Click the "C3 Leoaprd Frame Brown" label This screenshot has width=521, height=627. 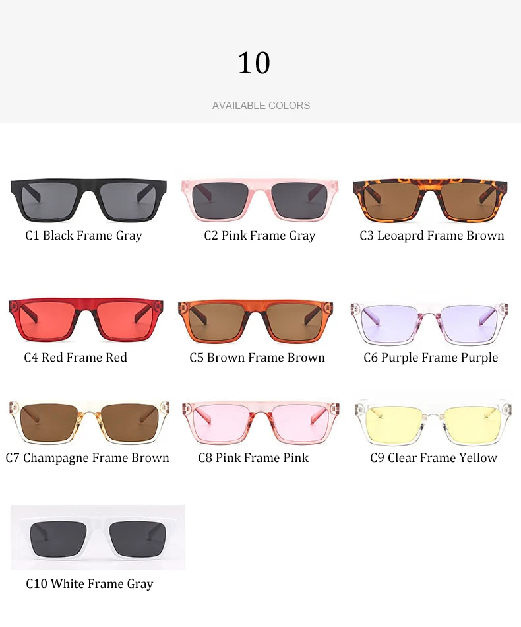pos(432,236)
